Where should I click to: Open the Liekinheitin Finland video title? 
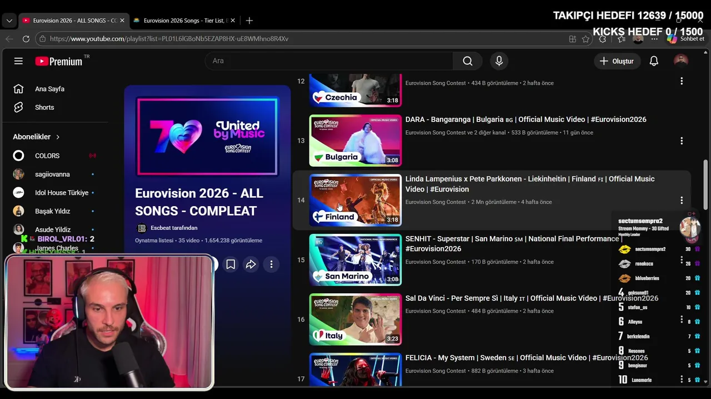coord(530,184)
